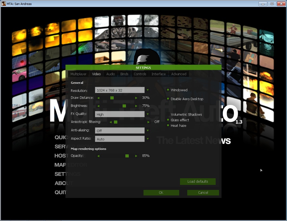The image size is (287, 221).
Task: Enable Windowed mode
Action: tap(167, 90)
